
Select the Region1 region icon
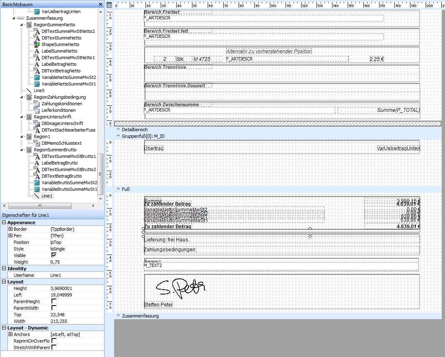pos(29,137)
